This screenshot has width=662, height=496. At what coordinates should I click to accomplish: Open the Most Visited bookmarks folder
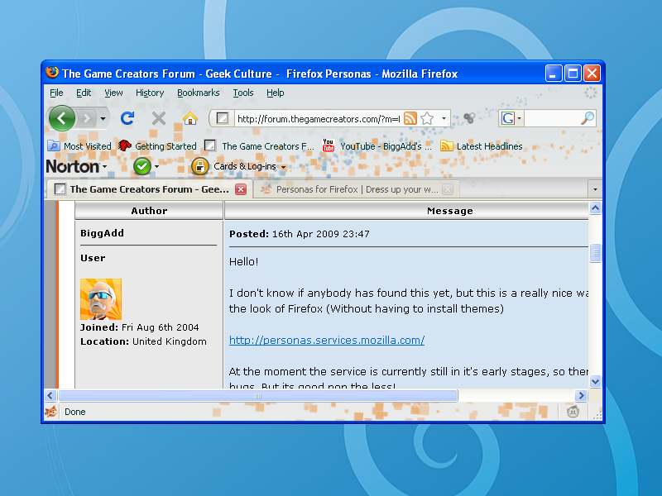[x=79, y=146]
